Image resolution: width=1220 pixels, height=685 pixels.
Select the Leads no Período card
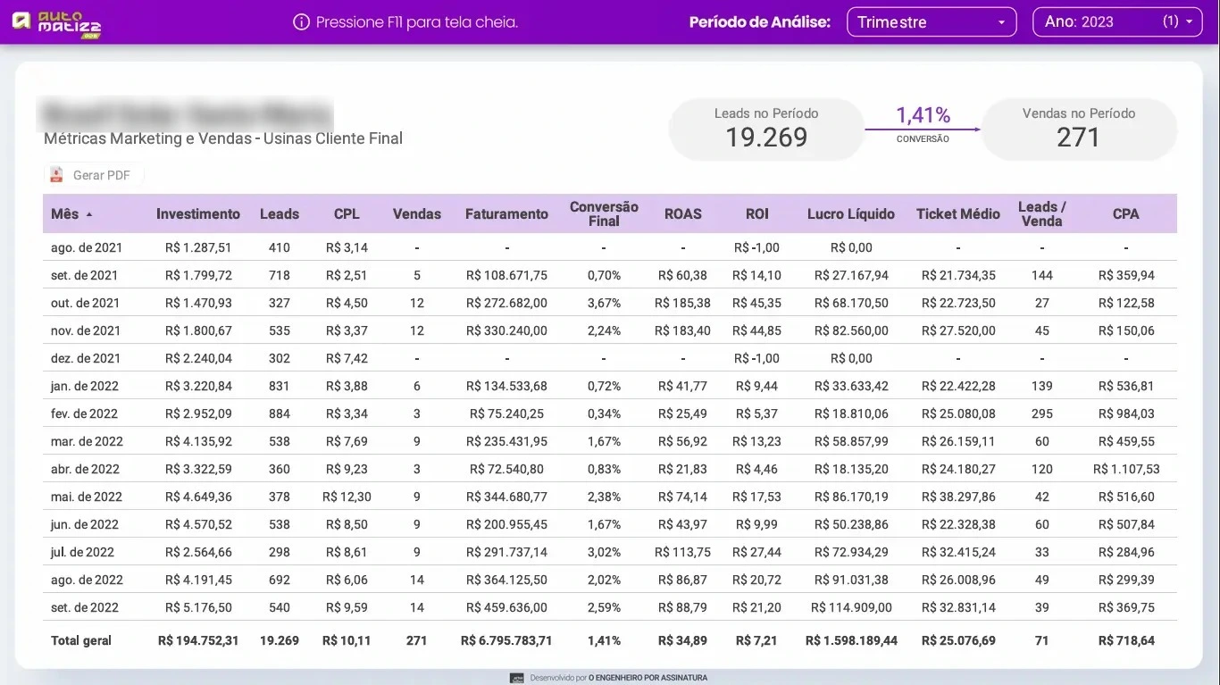(765, 129)
